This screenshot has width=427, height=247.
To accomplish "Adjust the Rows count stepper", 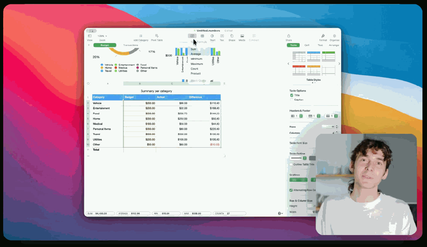I will [x=337, y=127].
